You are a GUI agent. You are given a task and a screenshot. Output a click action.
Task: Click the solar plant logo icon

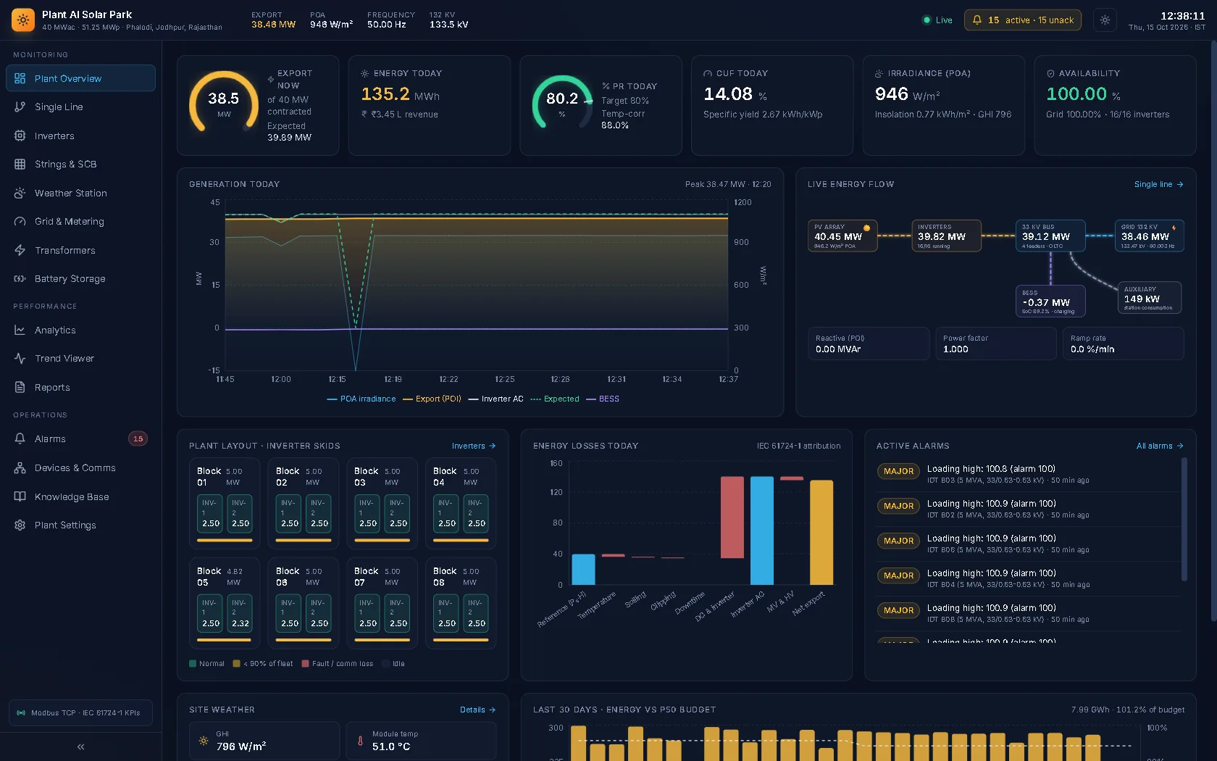(23, 20)
